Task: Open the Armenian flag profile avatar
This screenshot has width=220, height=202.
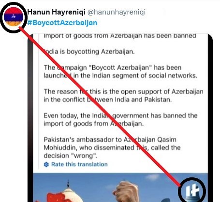Action: coord(14,17)
